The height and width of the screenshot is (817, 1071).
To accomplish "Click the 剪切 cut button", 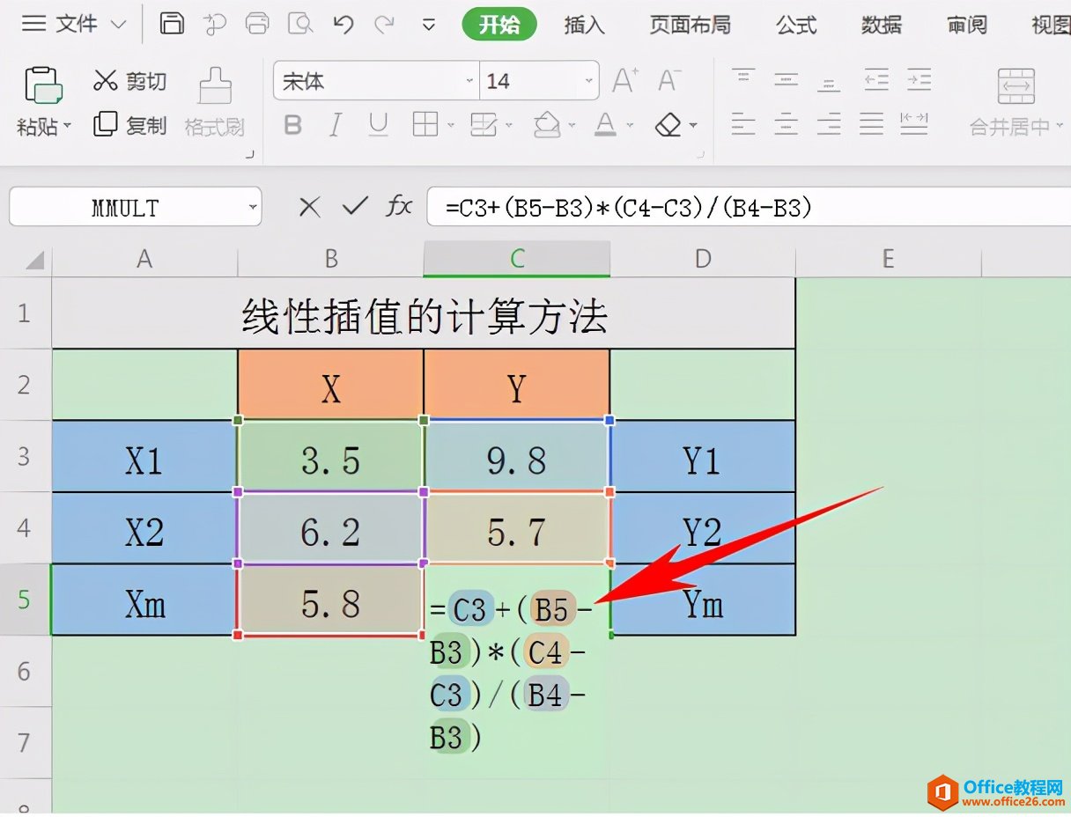I will 129,82.
